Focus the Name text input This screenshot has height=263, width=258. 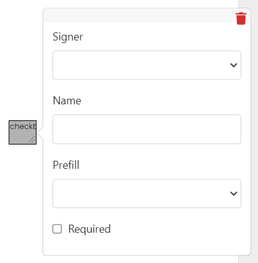(x=147, y=129)
